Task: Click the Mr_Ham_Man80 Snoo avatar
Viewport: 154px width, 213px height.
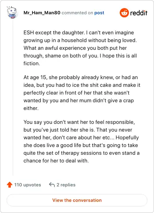Action: point(12,12)
